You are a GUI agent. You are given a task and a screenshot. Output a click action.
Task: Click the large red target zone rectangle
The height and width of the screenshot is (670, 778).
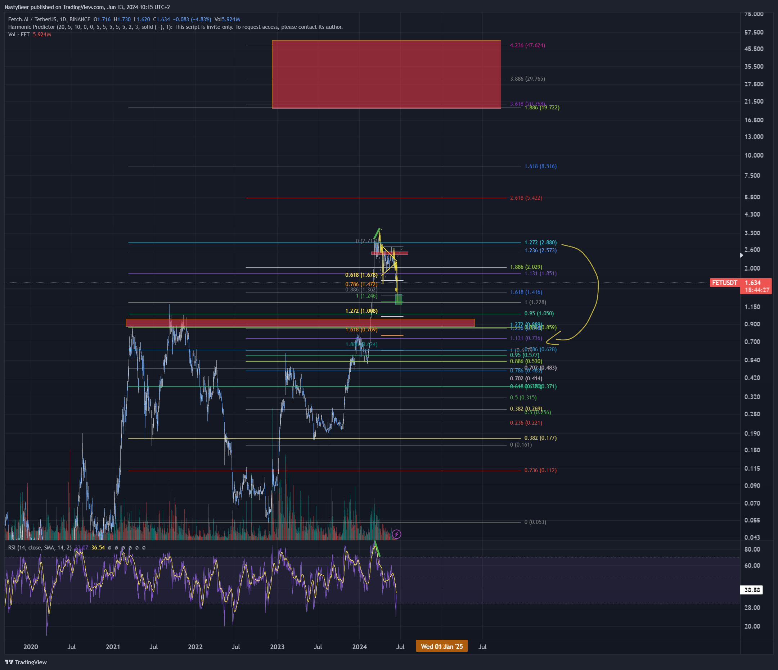386,74
